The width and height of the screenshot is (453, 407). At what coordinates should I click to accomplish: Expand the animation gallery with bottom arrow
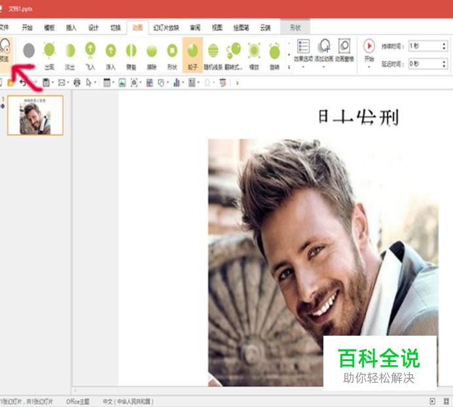point(289,67)
